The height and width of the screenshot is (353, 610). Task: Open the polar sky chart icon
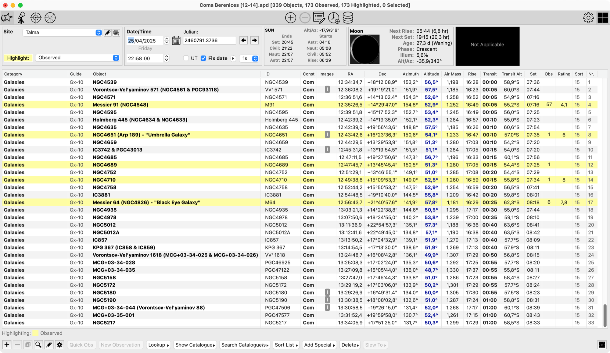point(50,18)
